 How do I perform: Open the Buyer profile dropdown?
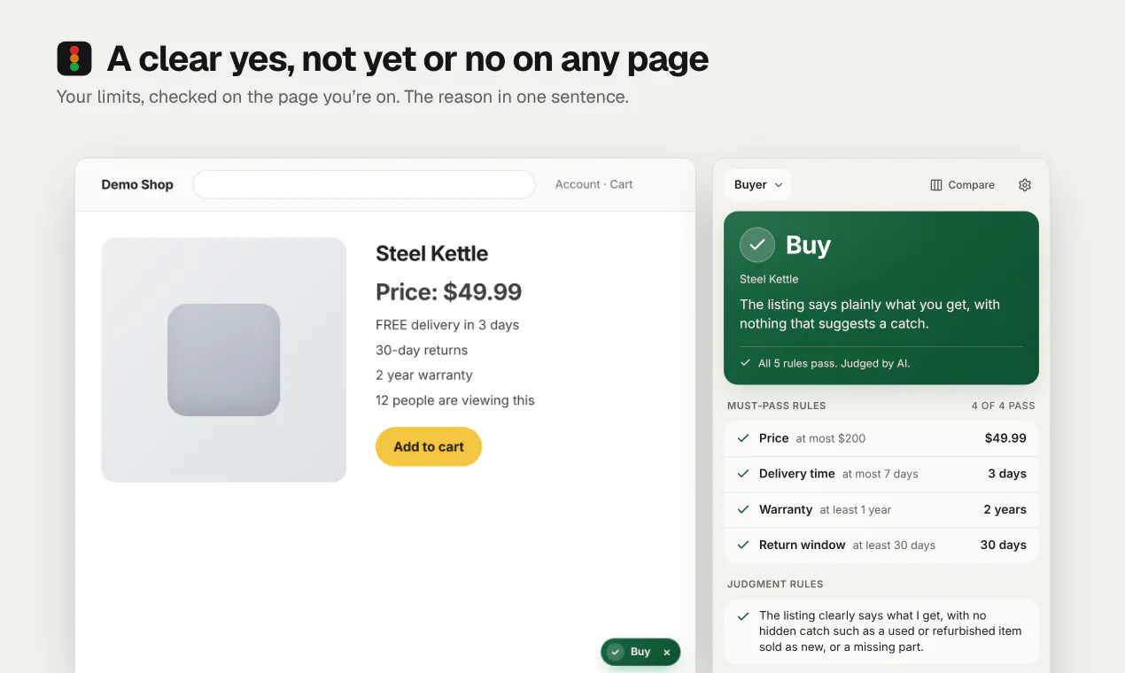[x=758, y=185]
